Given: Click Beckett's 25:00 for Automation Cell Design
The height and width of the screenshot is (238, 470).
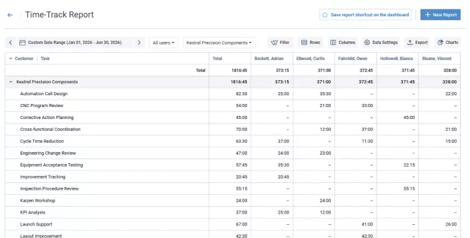Looking at the screenshot, I should (x=283, y=94).
